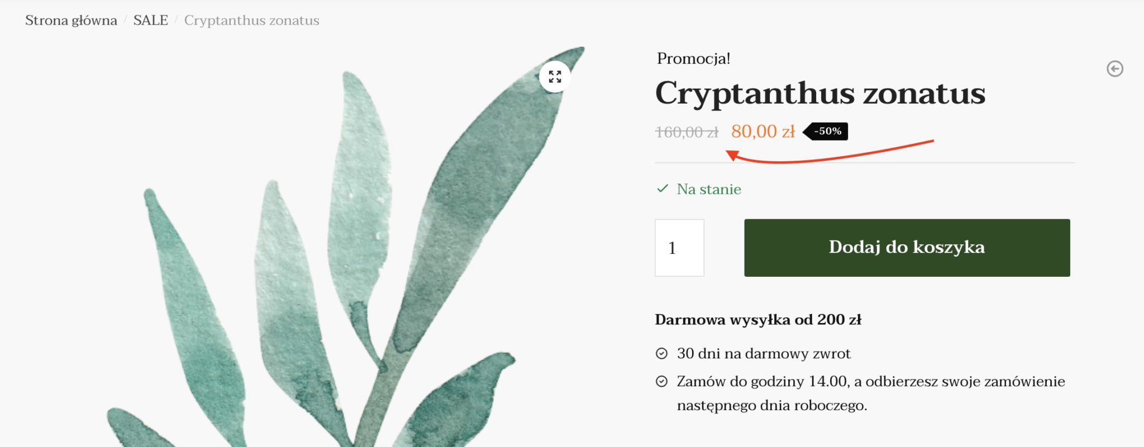Click the Na stanie availability text
The image size is (1144, 447).
[709, 189]
